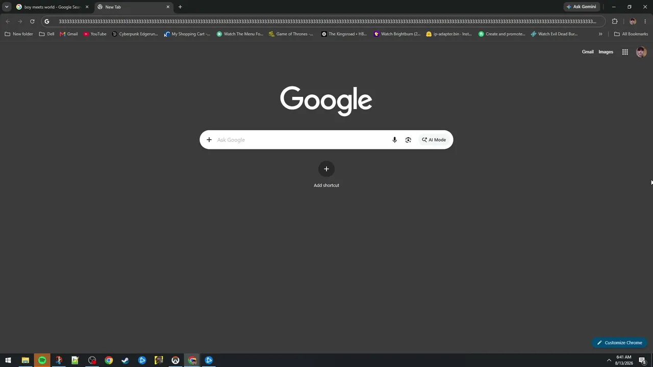Open the Google account avatar on the page
The width and height of the screenshot is (653, 367).
(x=641, y=52)
